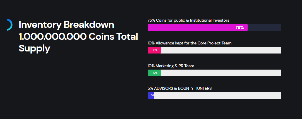The image size is (302, 119).
Task: Click the '75%' label inside magenta bar
Action: [x=239, y=27]
